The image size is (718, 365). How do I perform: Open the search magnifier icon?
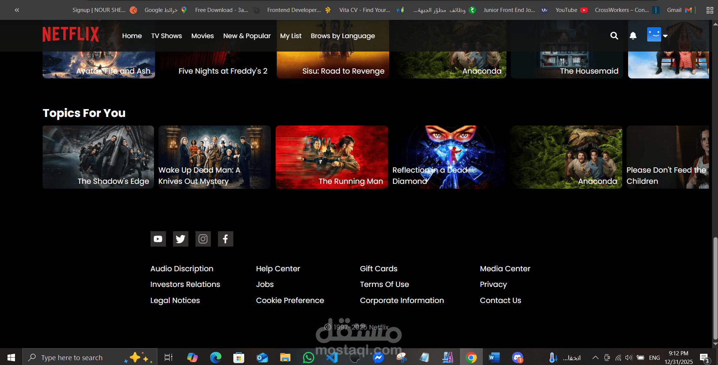pos(614,36)
